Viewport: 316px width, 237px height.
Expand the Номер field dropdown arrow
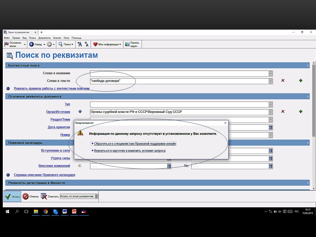point(271,135)
